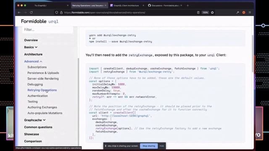Open the Testing page

click(x=32, y=102)
